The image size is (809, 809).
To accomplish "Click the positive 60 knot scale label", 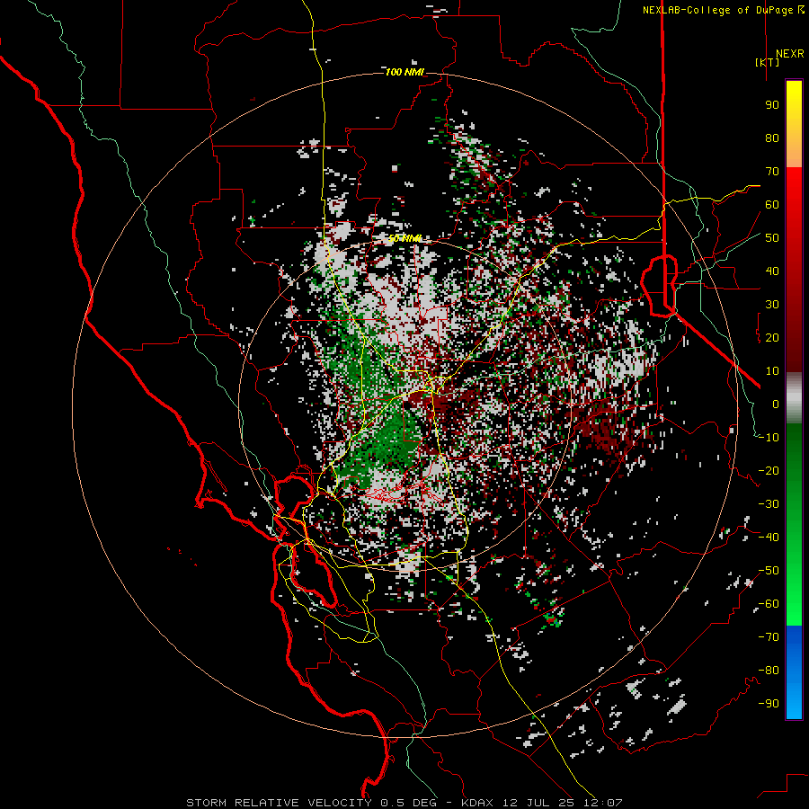I will 772,205.
